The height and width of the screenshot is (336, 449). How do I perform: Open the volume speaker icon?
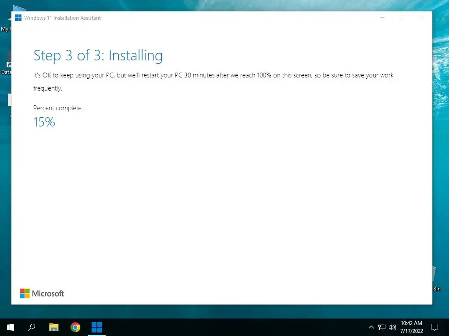point(392,327)
